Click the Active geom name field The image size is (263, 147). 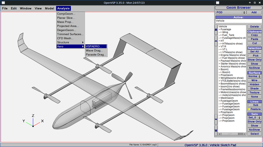point(238,21)
